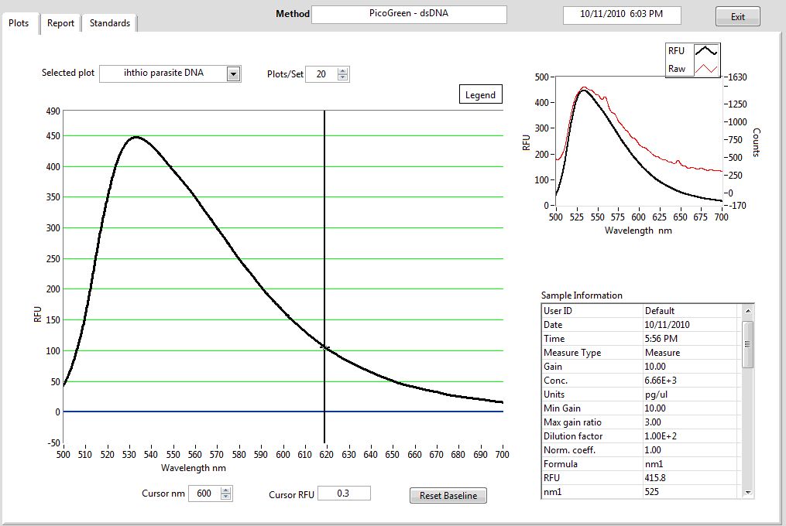This screenshot has height=526, width=786.
Task: Click the Sample Information heading
Action: pos(582,295)
